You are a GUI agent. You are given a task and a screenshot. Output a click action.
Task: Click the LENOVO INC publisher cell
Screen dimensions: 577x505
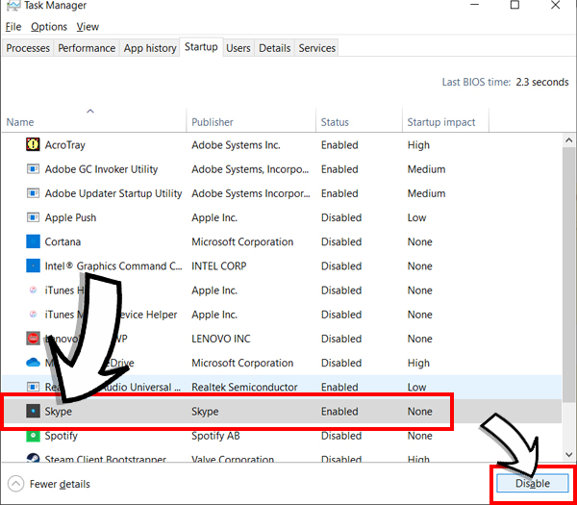click(221, 339)
